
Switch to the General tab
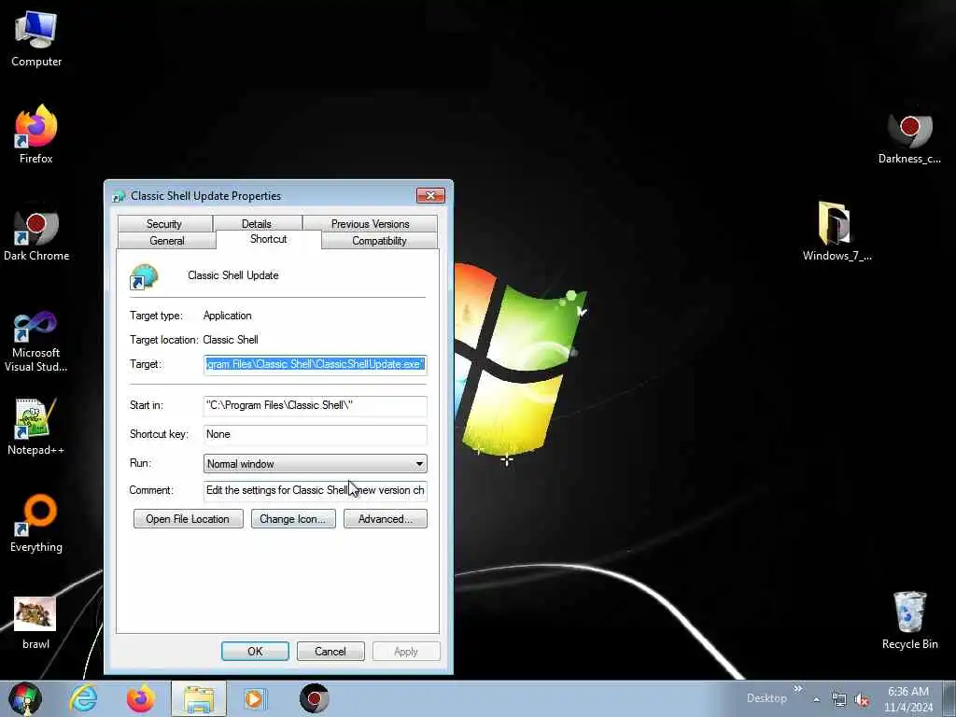[166, 241]
